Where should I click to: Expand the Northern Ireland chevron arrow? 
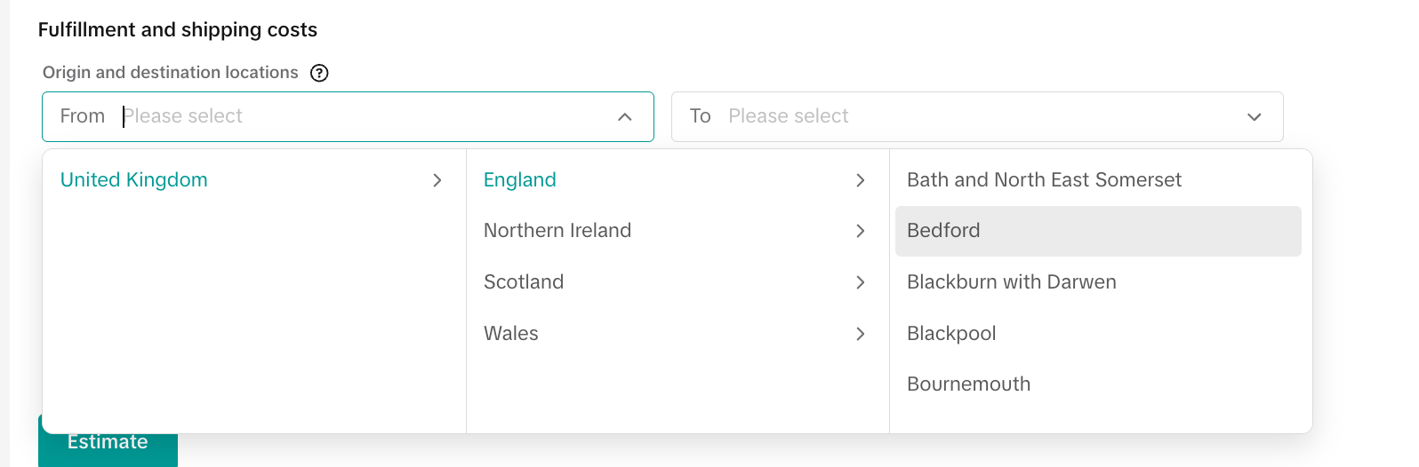click(x=860, y=231)
